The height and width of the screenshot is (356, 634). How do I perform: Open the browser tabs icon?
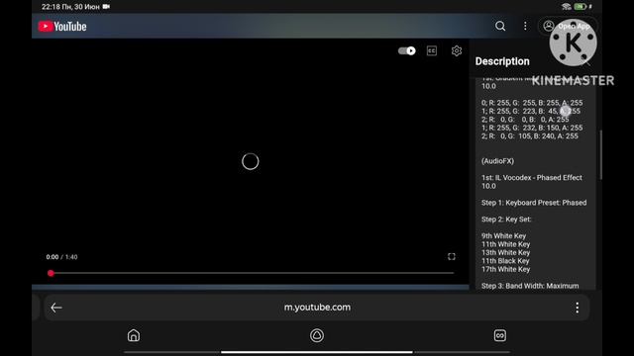click(500, 335)
